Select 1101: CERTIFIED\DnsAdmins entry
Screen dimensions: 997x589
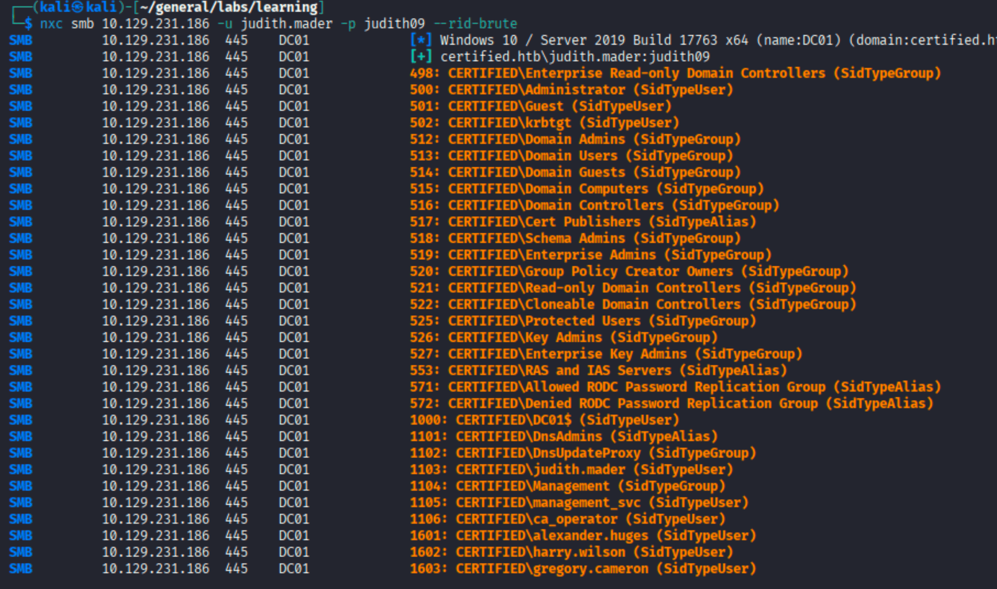coord(564,437)
